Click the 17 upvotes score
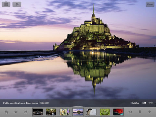This screenshot has height=117, width=156. tap(150, 103)
